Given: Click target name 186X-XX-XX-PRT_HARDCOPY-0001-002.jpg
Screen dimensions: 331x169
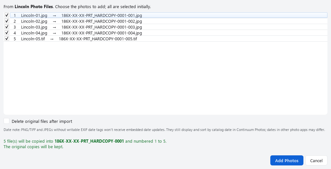Looking at the screenshot, I should (102, 21).
